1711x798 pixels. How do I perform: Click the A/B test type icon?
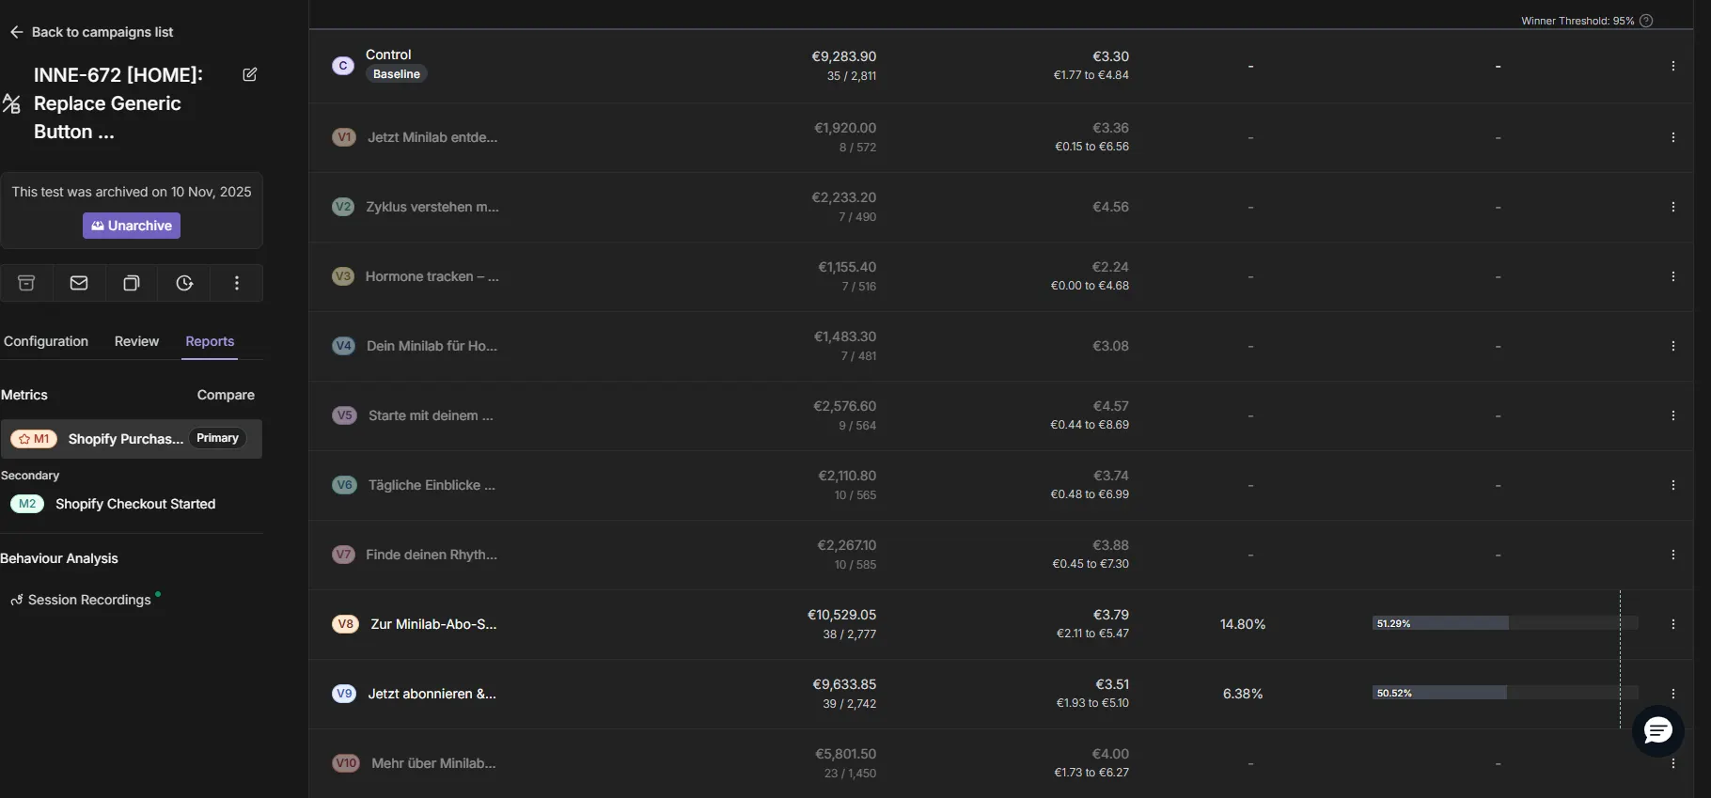(x=11, y=103)
